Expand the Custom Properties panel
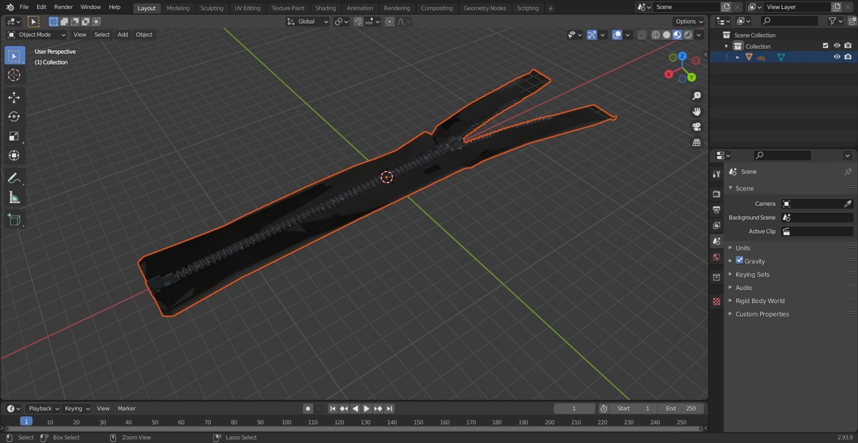858x443 pixels. coord(762,314)
